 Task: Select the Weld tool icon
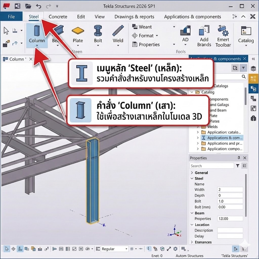(x=118, y=31)
